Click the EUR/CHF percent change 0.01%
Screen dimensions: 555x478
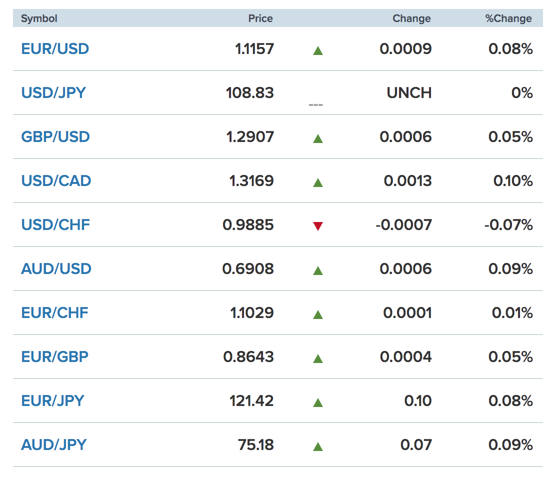(x=512, y=312)
